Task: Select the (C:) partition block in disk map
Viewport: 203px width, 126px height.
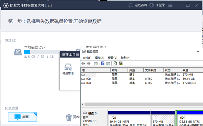Action: 129,118
